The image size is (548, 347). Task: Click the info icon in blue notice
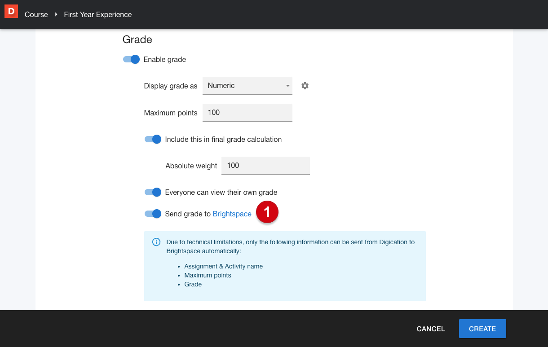[156, 242]
